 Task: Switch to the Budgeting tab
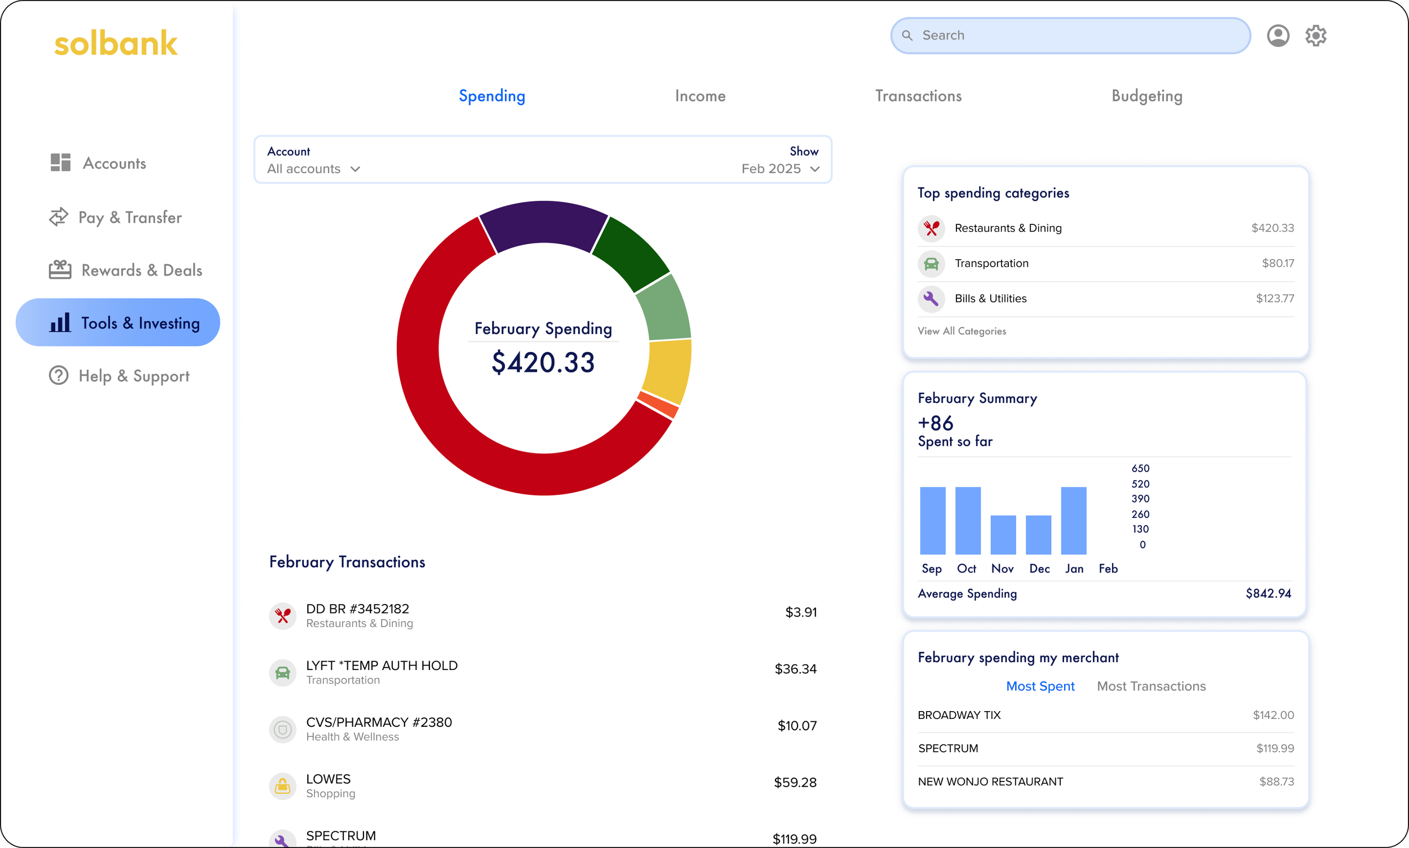pos(1146,96)
